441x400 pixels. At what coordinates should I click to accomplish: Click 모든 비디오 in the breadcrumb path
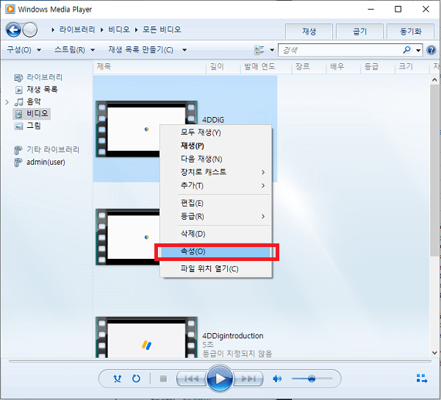point(162,29)
